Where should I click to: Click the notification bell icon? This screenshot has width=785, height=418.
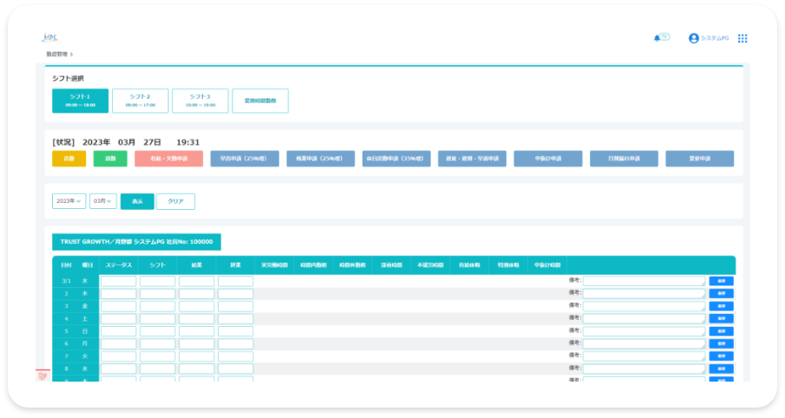[x=657, y=38]
